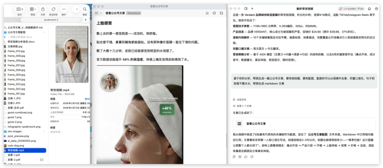Open the Finder toolbar chevron dropdown

pyautogui.click(x=76, y=9)
